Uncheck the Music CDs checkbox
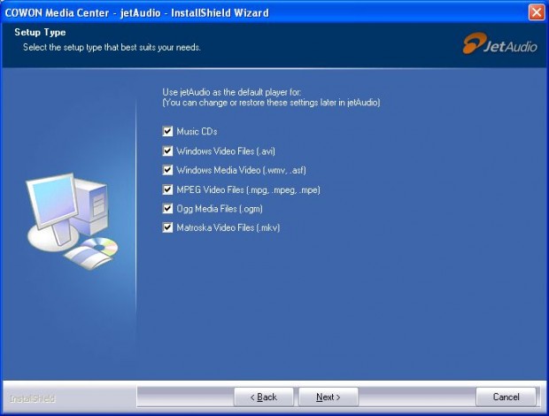 [x=167, y=131]
